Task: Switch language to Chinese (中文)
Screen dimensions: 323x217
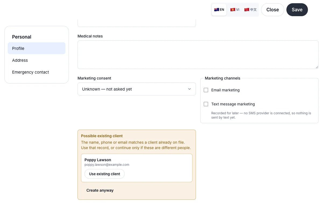Action: 250,10
